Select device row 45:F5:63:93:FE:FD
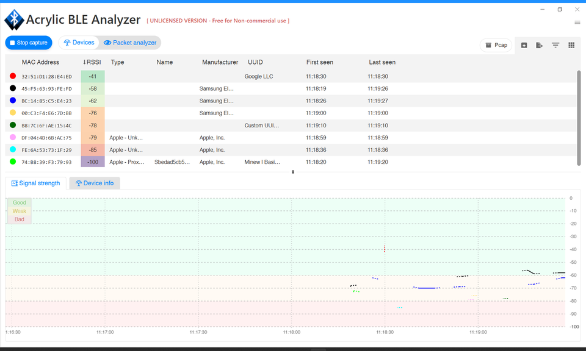This screenshot has height=351, width=586. (291, 89)
